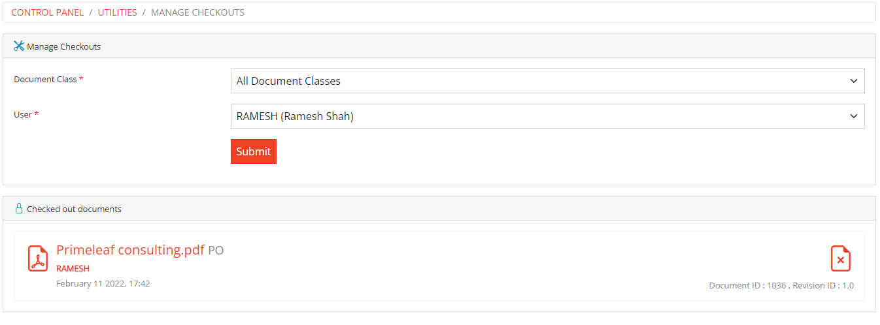This screenshot has height=325, width=880.
Task: Click the PDF file icon for Primeleaf consulting
Action: click(x=38, y=258)
